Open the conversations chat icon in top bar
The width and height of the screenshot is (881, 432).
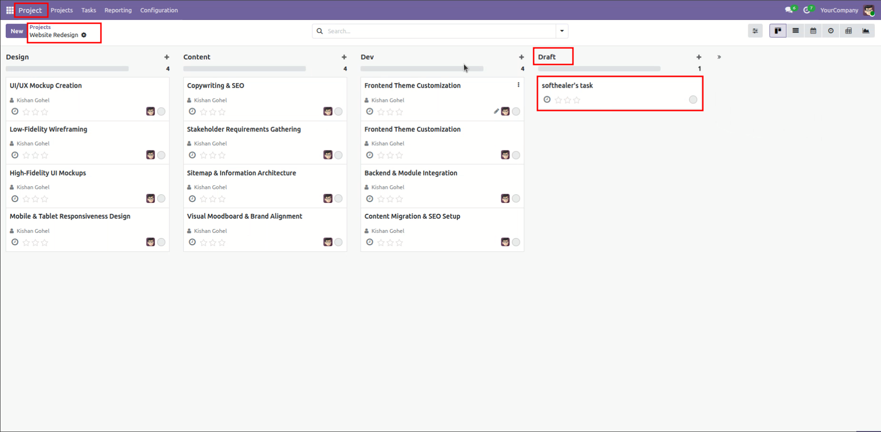click(x=789, y=10)
